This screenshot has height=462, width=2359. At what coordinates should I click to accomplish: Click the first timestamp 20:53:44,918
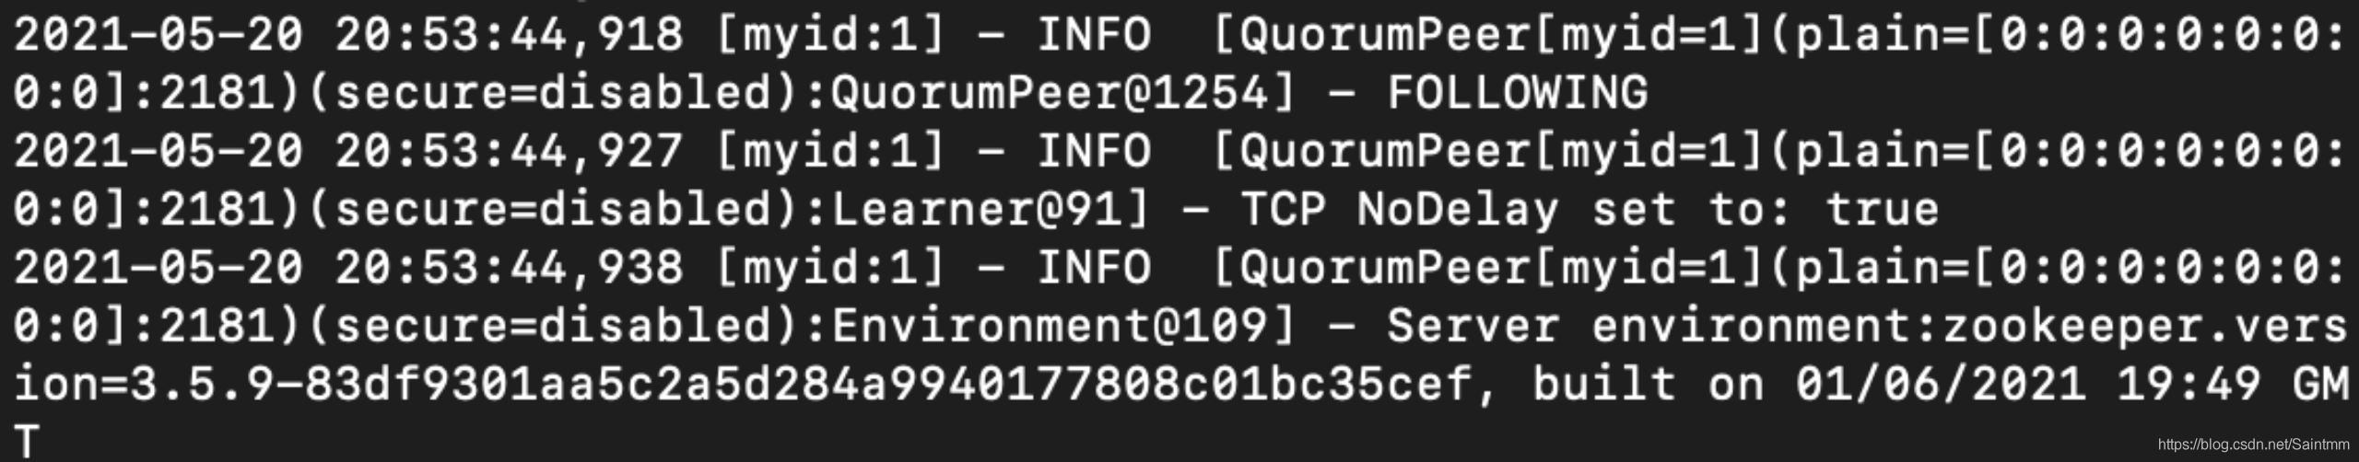click(x=509, y=36)
